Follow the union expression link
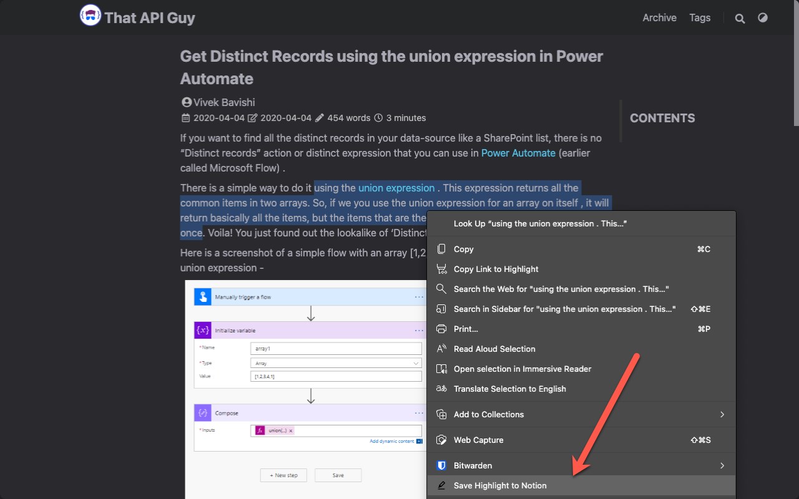799x499 pixels. (x=396, y=188)
